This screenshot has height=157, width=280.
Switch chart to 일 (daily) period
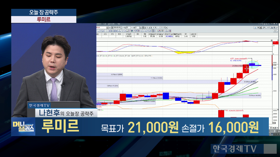(141, 27)
